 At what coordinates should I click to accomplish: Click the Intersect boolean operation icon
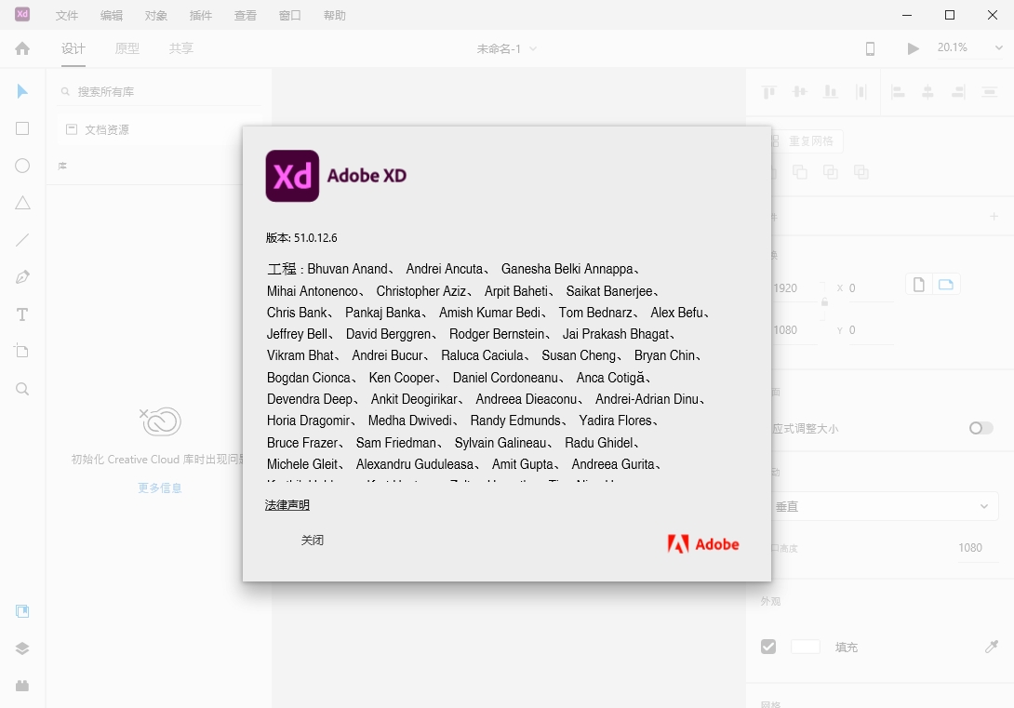point(831,172)
